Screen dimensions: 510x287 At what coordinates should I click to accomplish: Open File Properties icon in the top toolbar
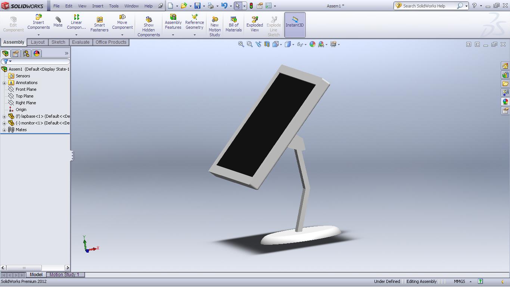(259, 6)
